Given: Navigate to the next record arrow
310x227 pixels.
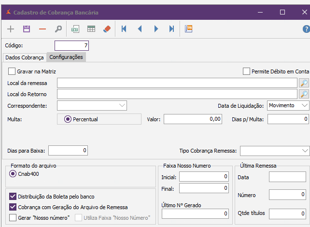Looking at the screenshot, I should coord(156,29).
